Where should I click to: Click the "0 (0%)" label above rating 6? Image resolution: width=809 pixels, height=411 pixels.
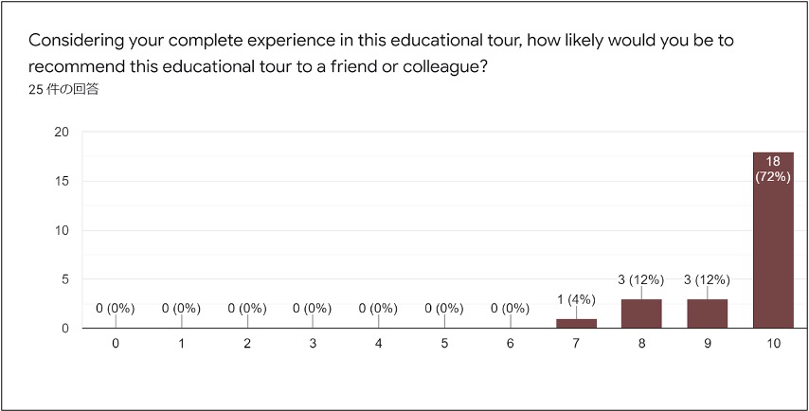[510, 308]
